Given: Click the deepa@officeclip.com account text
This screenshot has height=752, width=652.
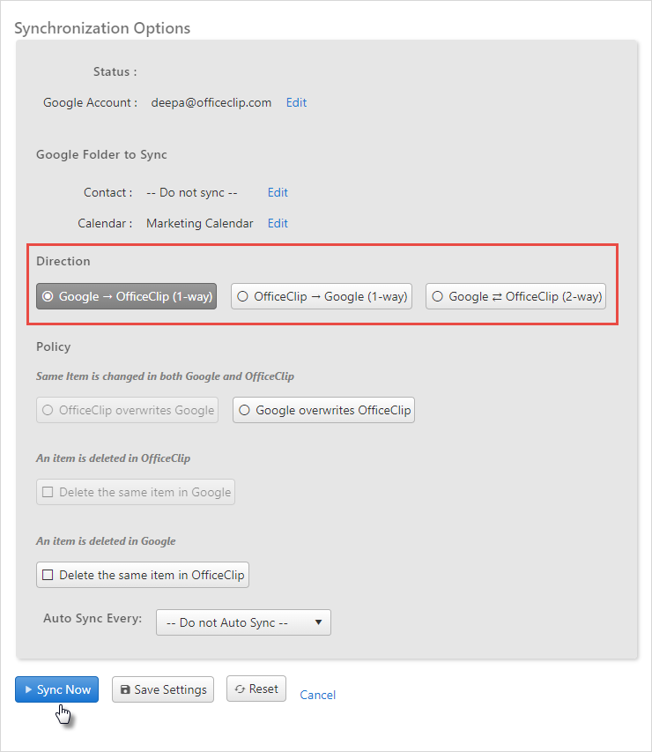Looking at the screenshot, I should click(211, 102).
